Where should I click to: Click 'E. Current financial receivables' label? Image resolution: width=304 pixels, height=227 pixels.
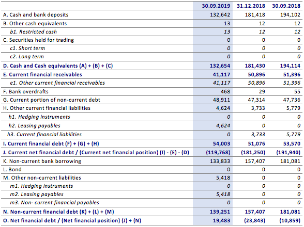tap(42, 74)
